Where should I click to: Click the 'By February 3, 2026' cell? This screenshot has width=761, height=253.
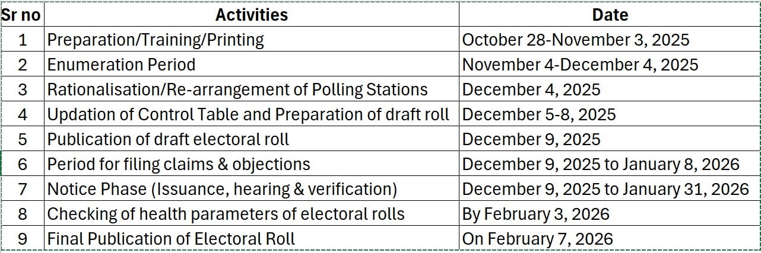(535, 214)
